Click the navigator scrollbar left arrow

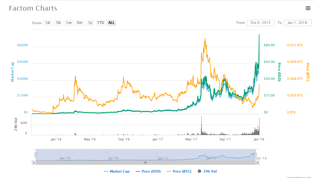coord(34,163)
